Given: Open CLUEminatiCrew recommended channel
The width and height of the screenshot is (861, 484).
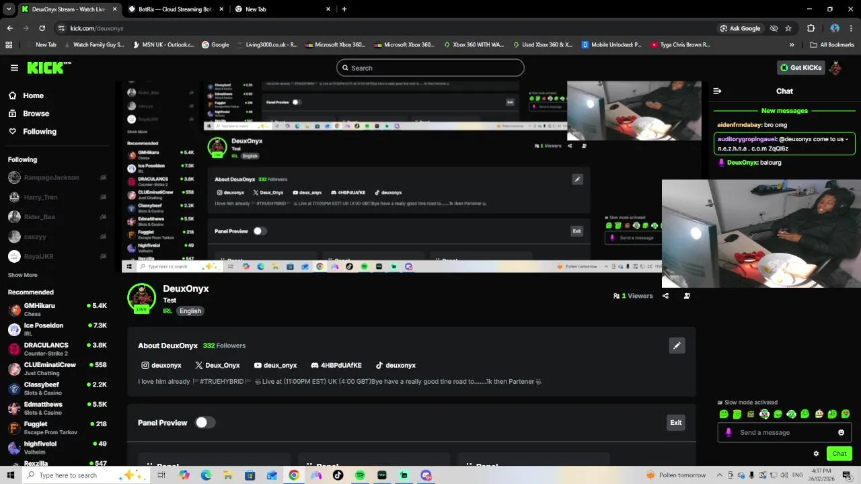Looking at the screenshot, I should point(57,368).
